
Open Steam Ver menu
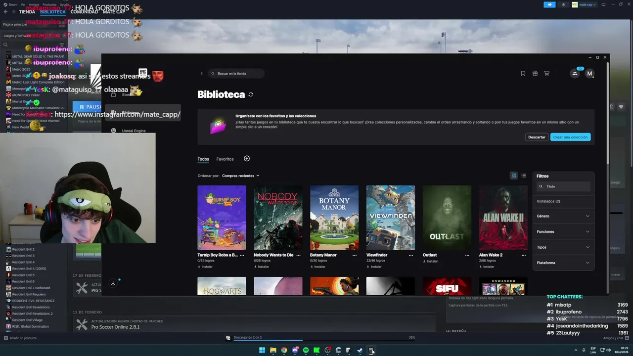point(23,4)
